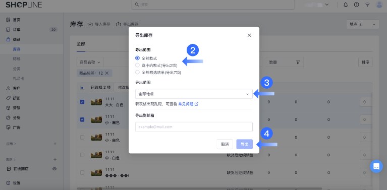Viewport: 387px width, 190px height.
Task: Open the 订单 menu item
Action: 17,30
